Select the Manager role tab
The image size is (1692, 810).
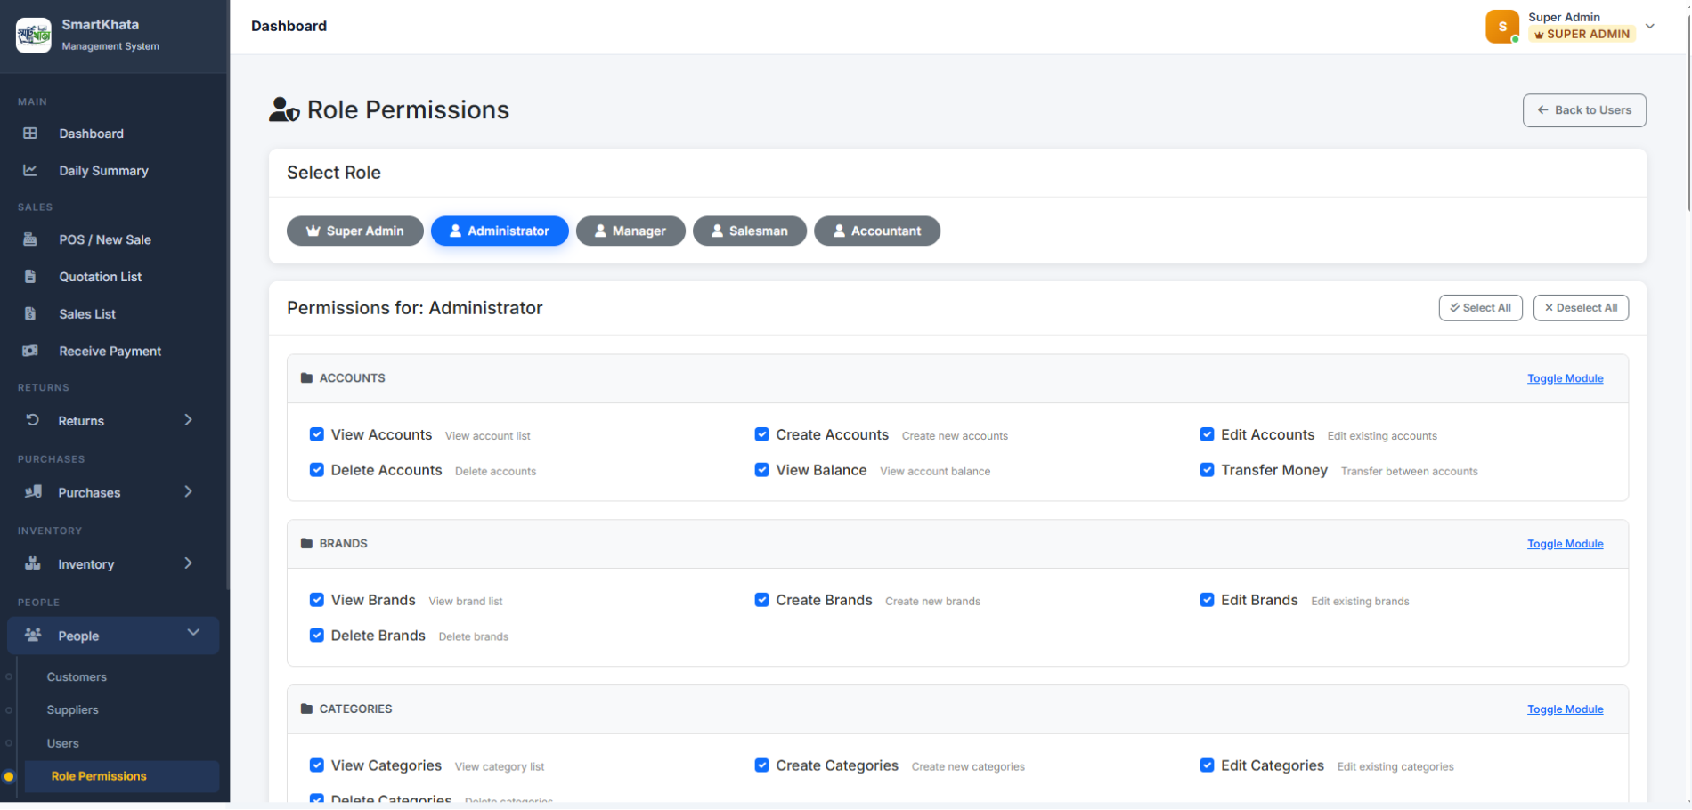(x=630, y=231)
